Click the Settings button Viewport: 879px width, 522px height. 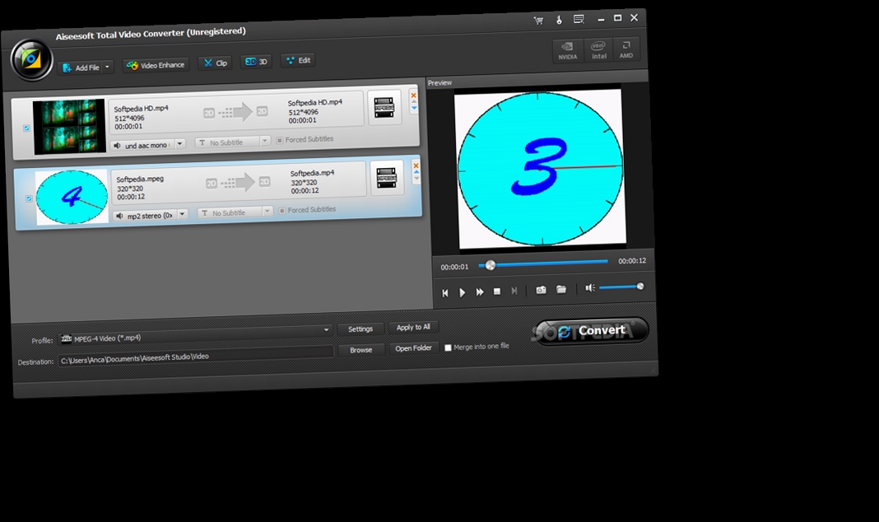360,329
